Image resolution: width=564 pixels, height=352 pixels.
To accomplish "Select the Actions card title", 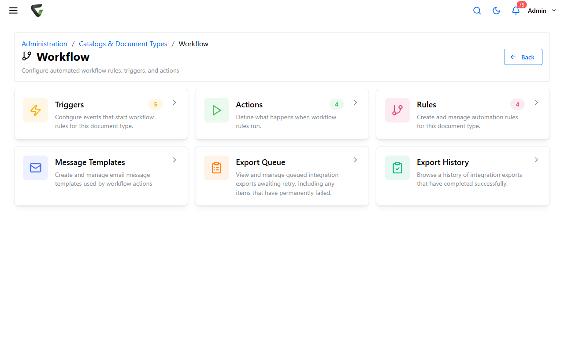I will (249, 105).
